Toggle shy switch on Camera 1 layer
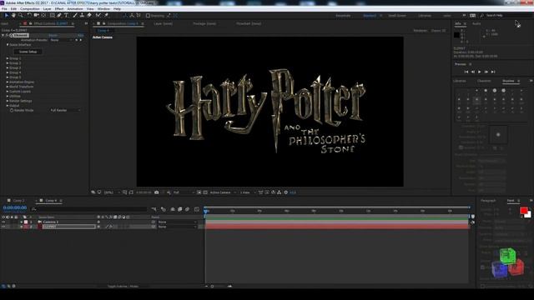Viewport: 534px width, 300px height. tap(98, 222)
